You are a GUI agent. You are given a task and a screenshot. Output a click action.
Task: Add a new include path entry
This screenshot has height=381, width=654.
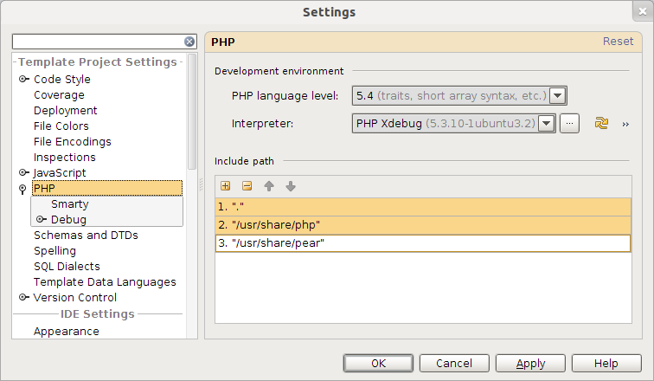(225, 186)
